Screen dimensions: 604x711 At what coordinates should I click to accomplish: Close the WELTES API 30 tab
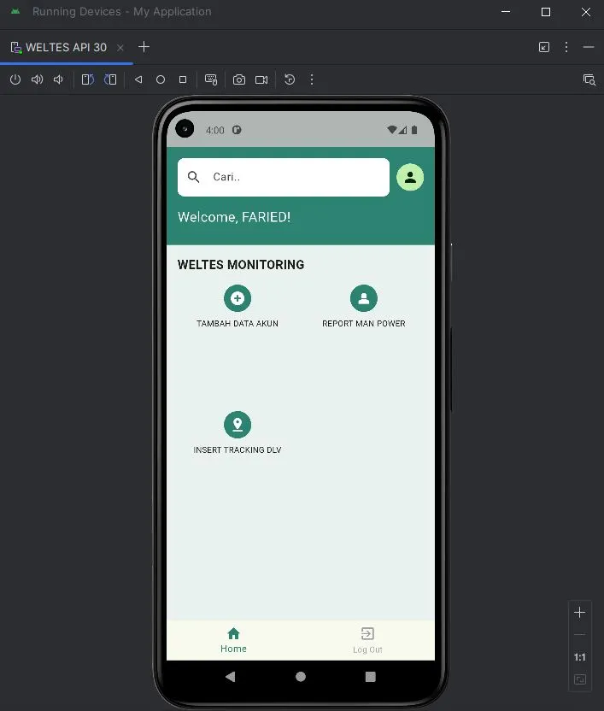tap(120, 48)
